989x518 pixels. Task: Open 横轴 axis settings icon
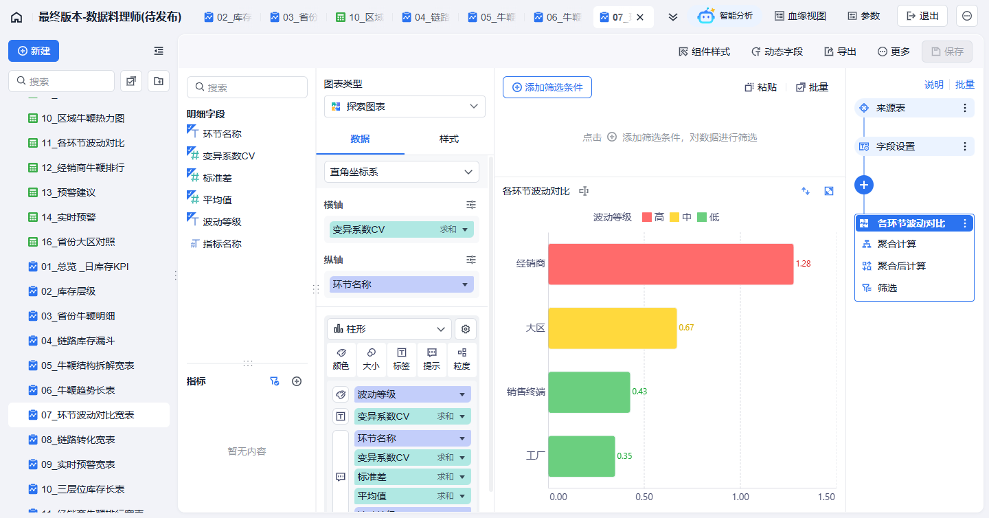(471, 205)
